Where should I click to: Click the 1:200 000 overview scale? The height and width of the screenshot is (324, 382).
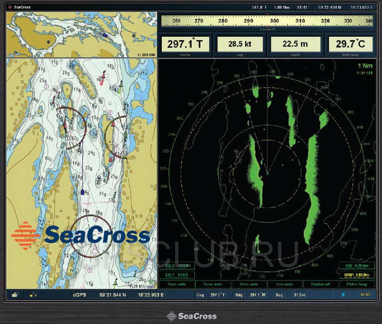coord(146,55)
